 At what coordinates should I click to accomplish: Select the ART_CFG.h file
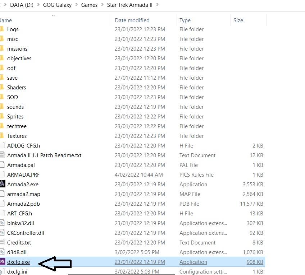point(20,214)
